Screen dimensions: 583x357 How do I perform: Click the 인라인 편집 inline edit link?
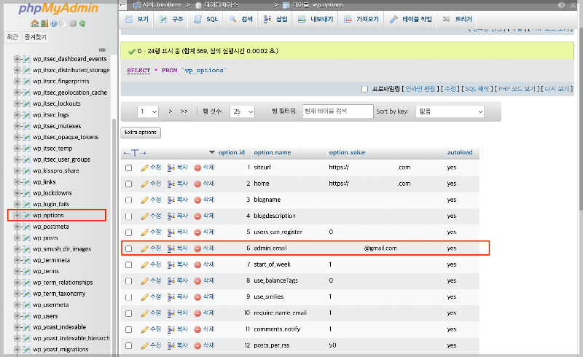point(420,89)
